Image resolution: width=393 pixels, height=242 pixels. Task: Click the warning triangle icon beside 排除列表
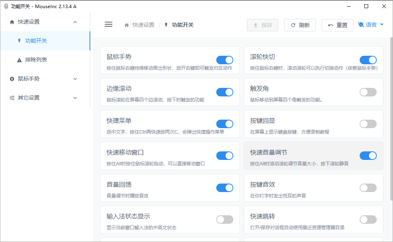point(19,60)
